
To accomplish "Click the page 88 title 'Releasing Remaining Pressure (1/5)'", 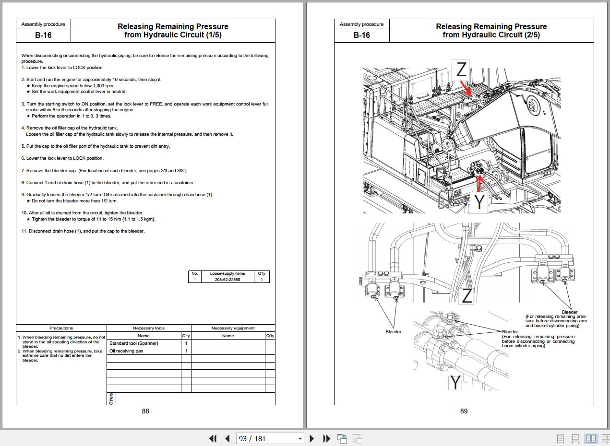I will pos(173,31).
